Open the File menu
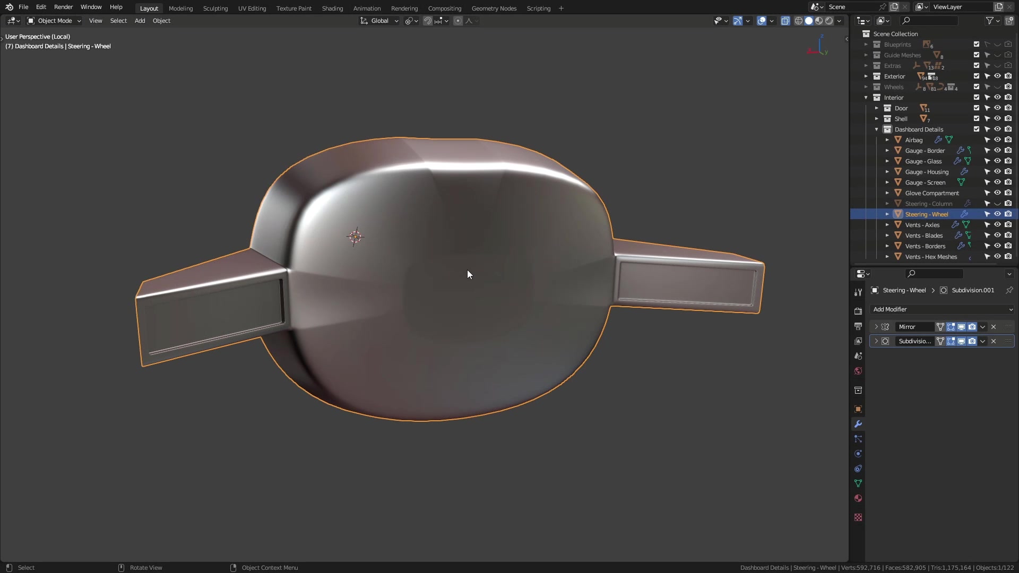Screen dimensions: 1019x573 (23, 7)
